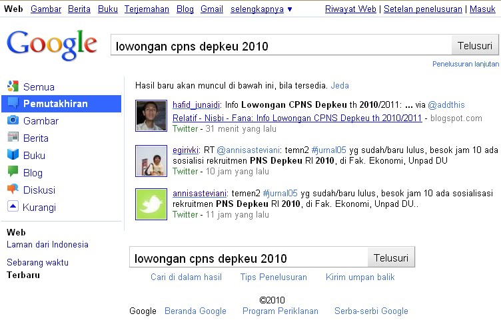Select Blog text in left sidebar
This screenshot has height=326, width=501.
pos(33,173)
